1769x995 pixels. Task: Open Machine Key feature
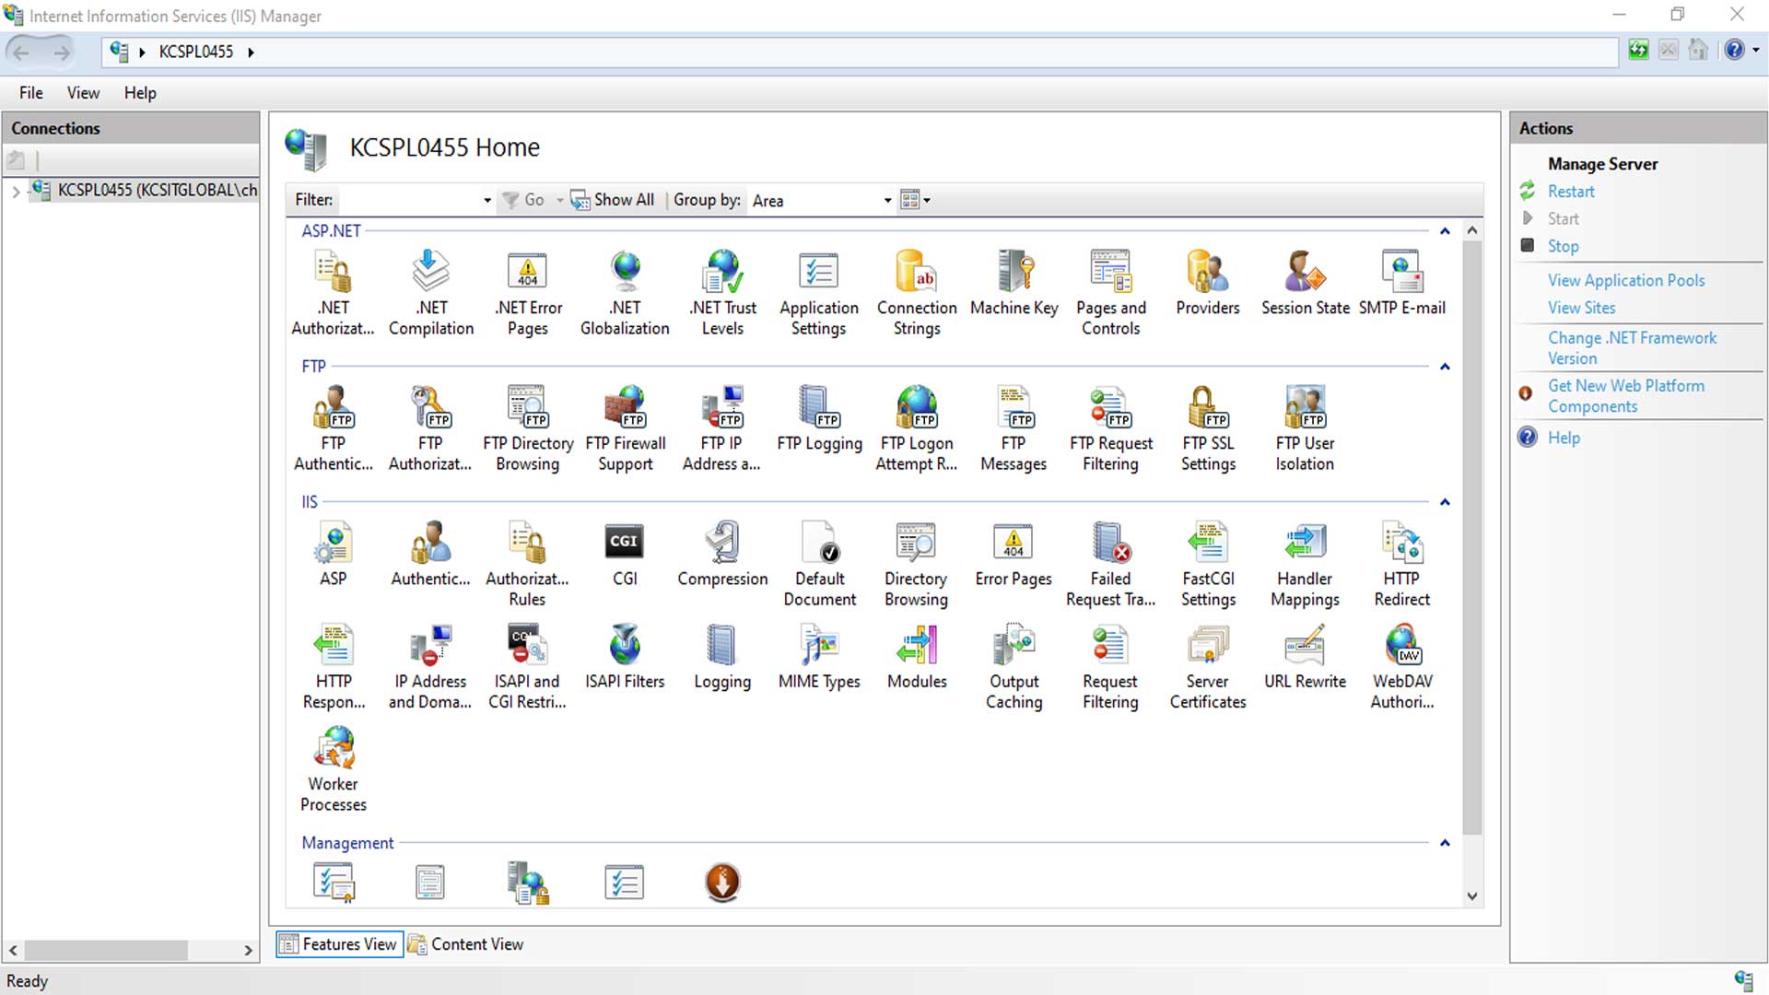point(1013,283)
